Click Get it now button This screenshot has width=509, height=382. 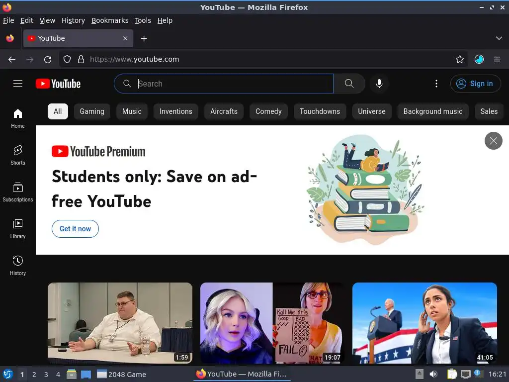(75, 229)
